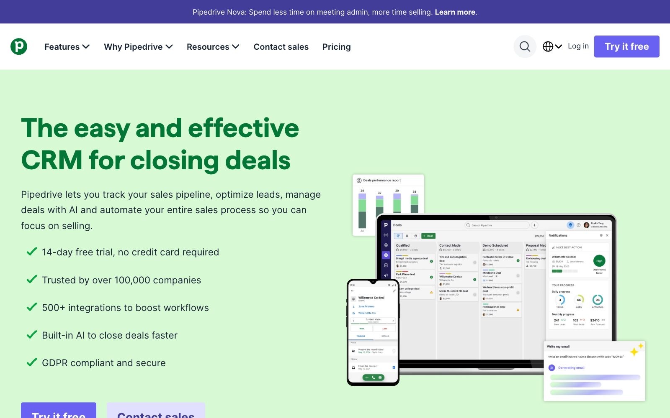Image resolution: width=670 pixels, height=418 pixels.
Task: Click "GDPR compliant and secure"
Action: coord(104,363)
